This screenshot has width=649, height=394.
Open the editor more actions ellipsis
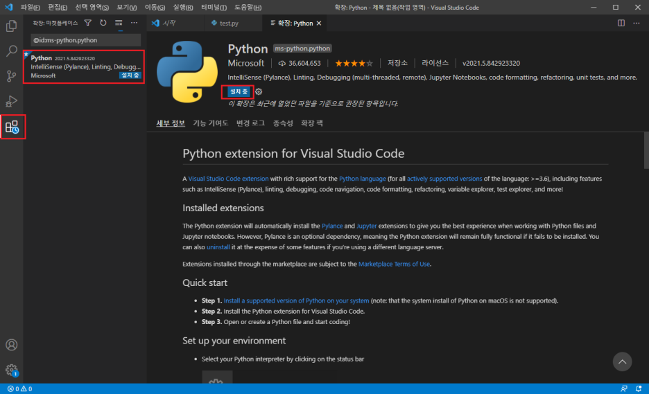pos(637,23)
